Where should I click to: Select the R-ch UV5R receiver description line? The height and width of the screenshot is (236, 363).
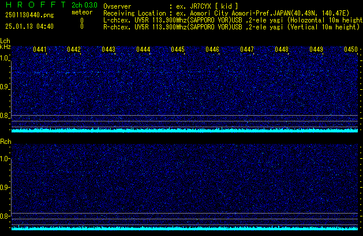click(231, 27)
